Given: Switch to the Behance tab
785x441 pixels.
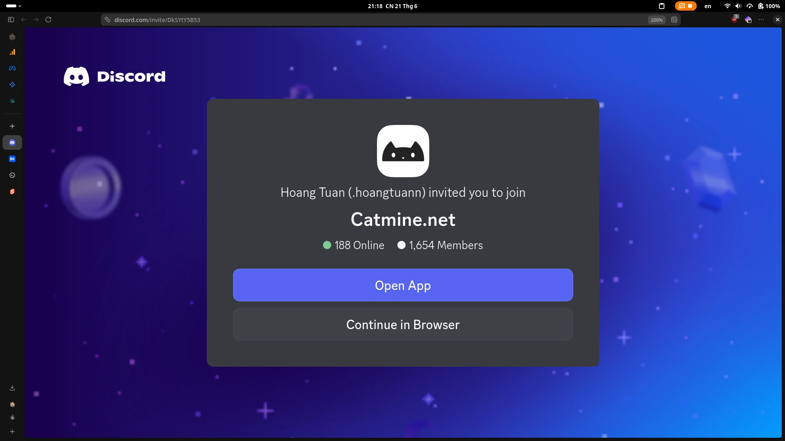Looking at the screenshot, I should (x=12, y=159).
